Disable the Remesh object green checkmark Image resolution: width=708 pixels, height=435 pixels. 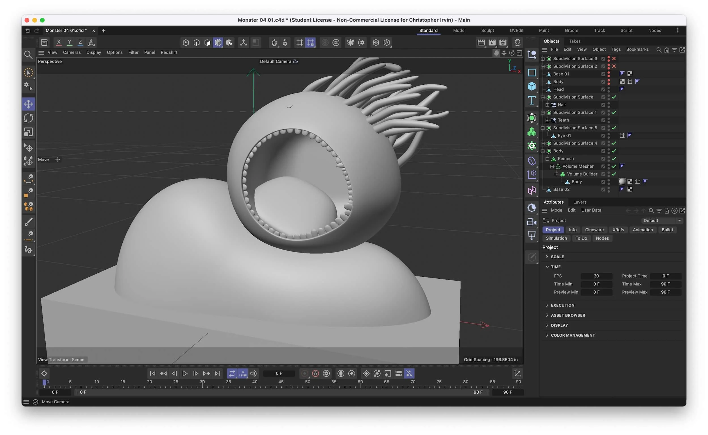pyautogui.click(x=614, y=159)
